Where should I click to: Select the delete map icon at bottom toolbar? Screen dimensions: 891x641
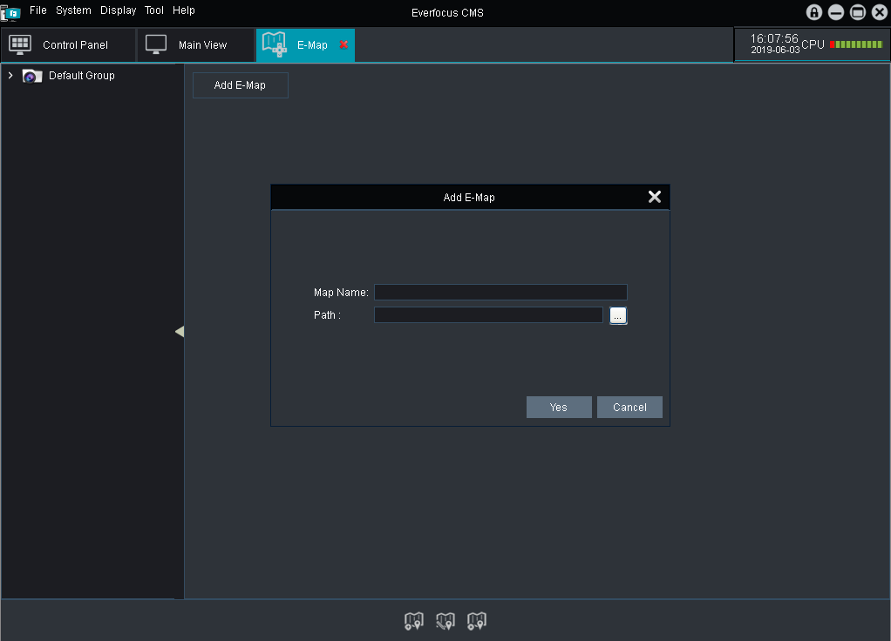pos(476,621)
